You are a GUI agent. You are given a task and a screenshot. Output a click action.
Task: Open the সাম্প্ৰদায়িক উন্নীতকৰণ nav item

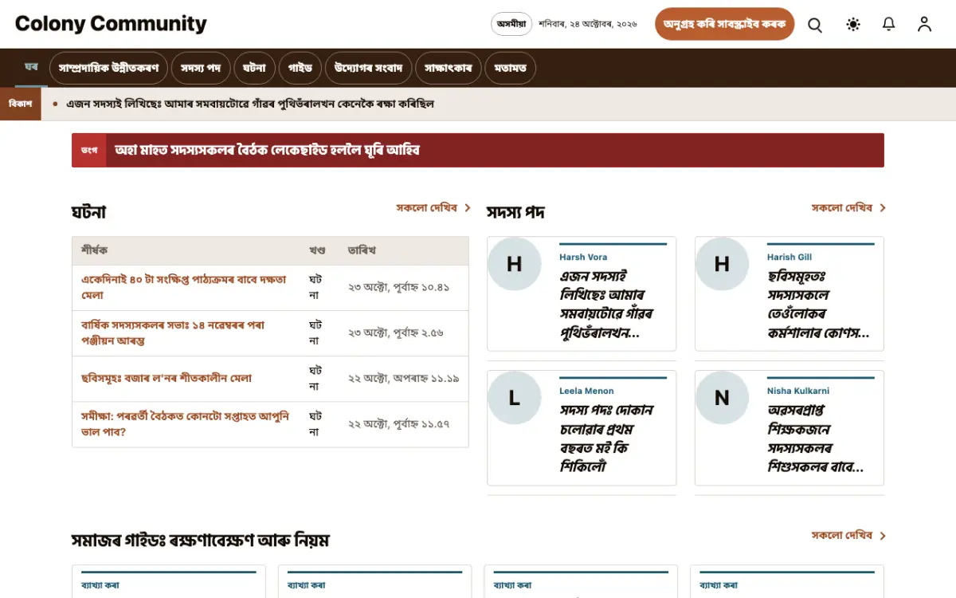108,69
